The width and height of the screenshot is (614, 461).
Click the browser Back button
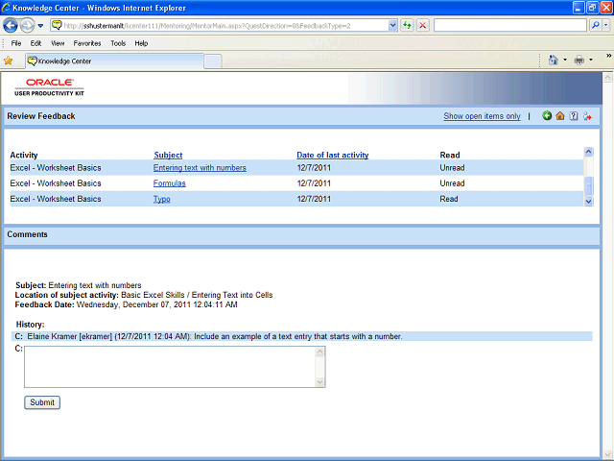coord(11,26)
